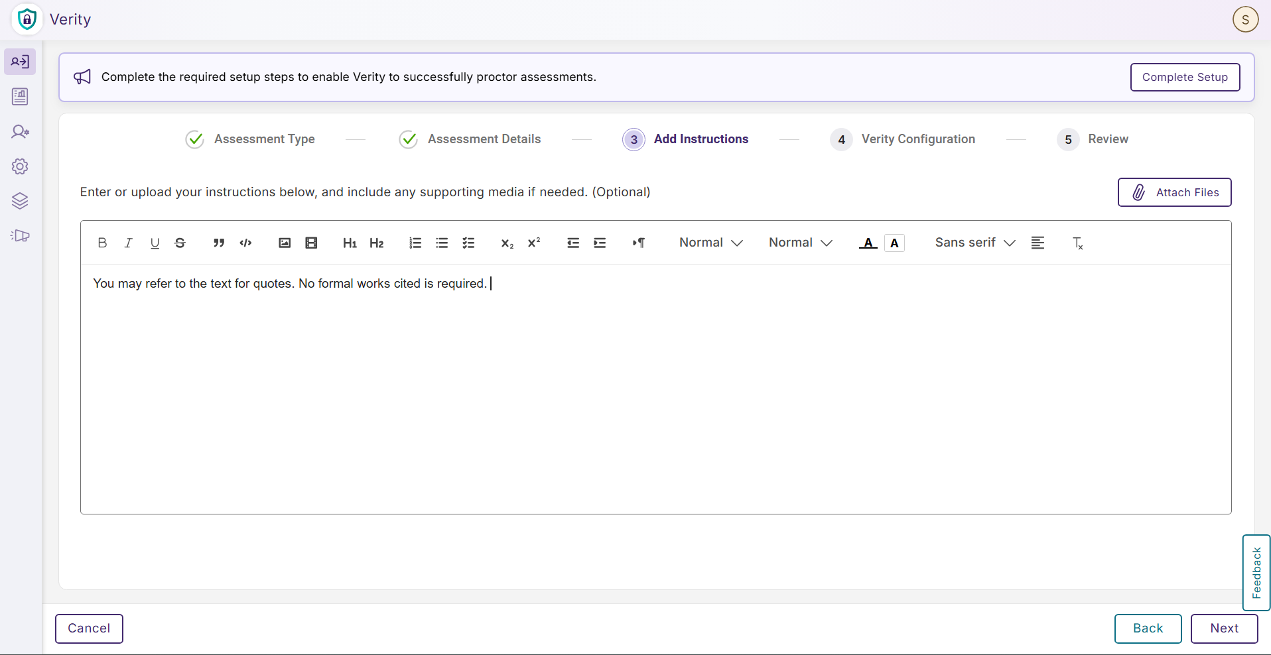Click inside the instructions text editor
Viewport: 1271px width, 655px height.
655,389
